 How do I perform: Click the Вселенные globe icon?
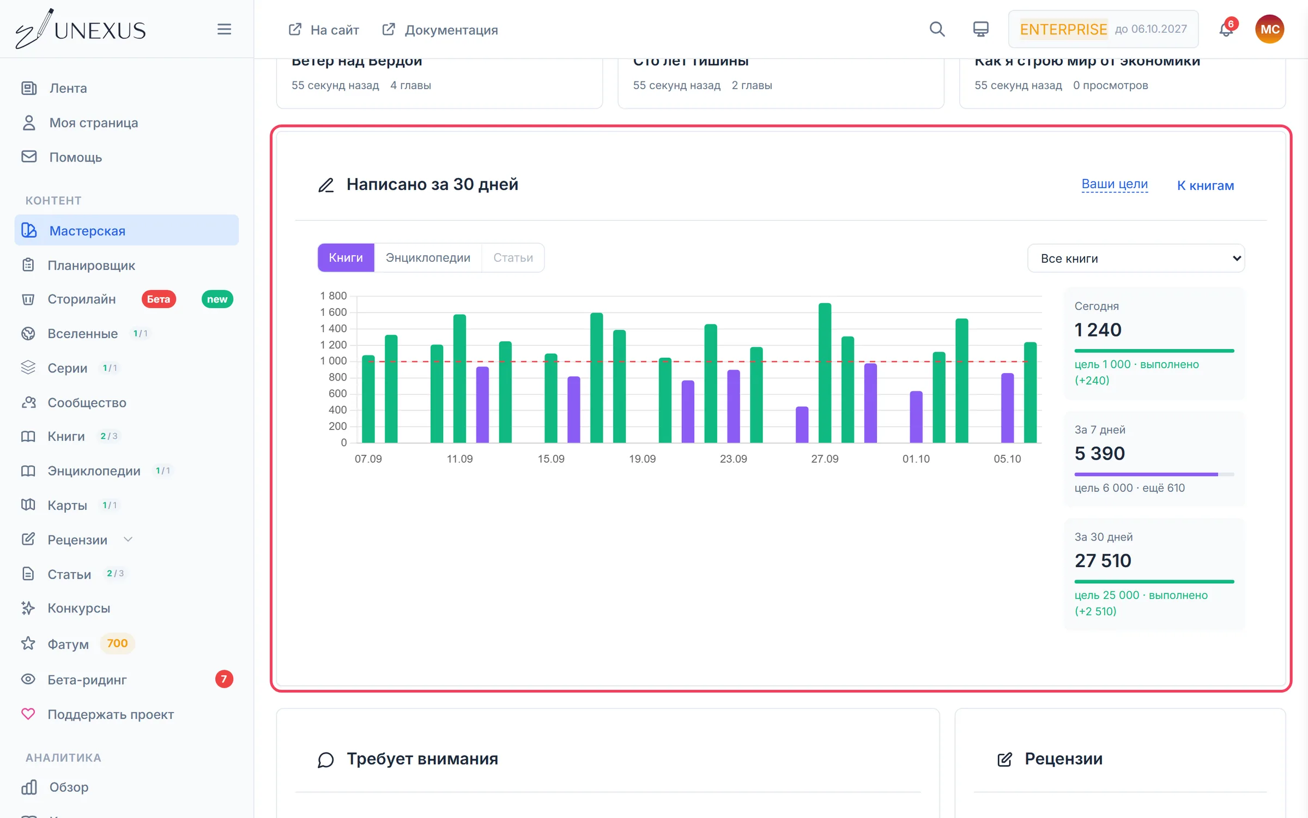point(28,333)
